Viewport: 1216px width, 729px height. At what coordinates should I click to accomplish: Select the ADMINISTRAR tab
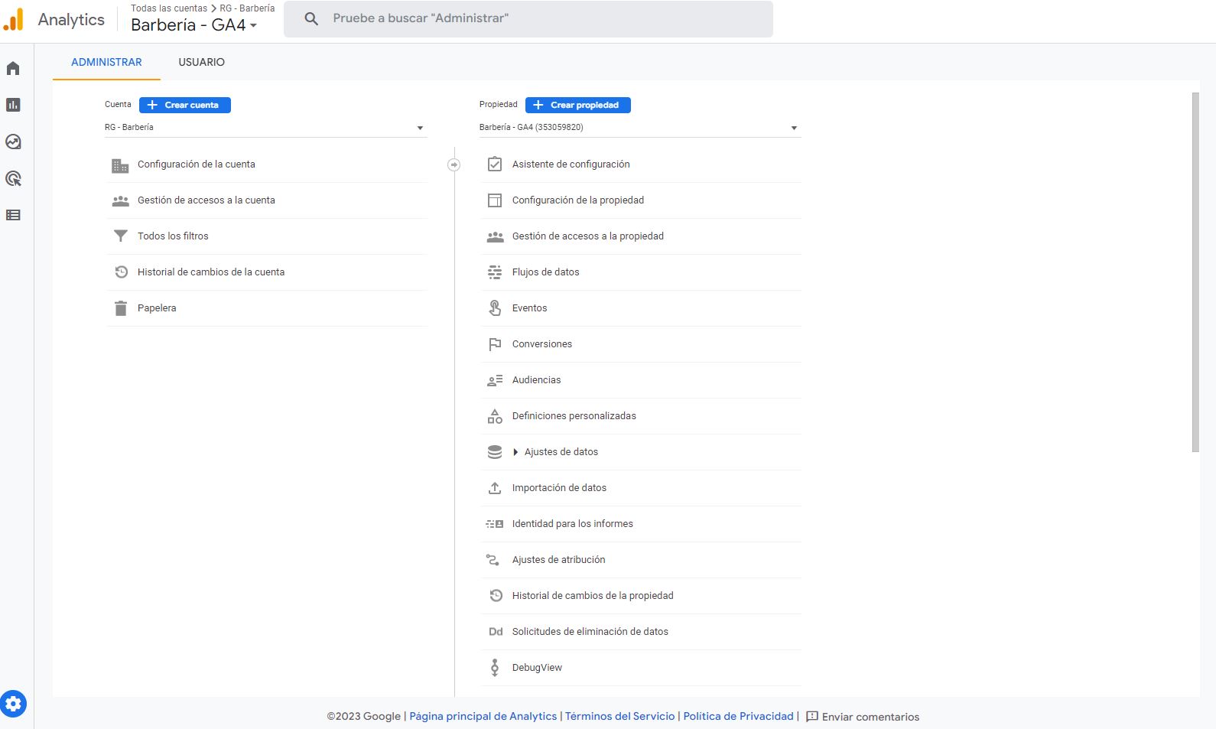pos(106,62)
